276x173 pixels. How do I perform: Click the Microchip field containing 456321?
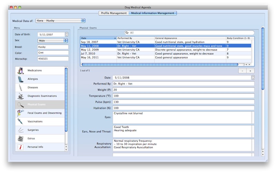53,59
